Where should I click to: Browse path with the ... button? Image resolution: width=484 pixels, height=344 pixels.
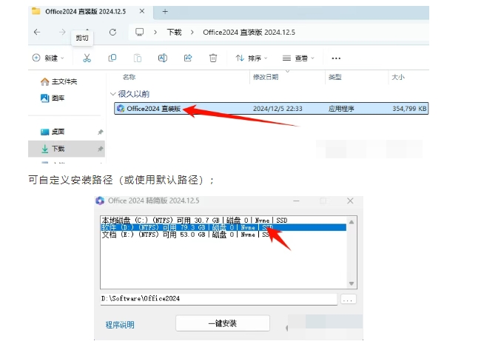[348, 299]
